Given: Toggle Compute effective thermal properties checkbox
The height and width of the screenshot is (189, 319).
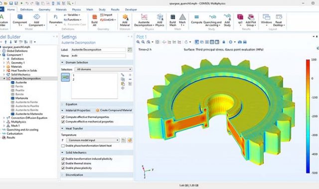Looking at the screenshot, I should 63,117.
